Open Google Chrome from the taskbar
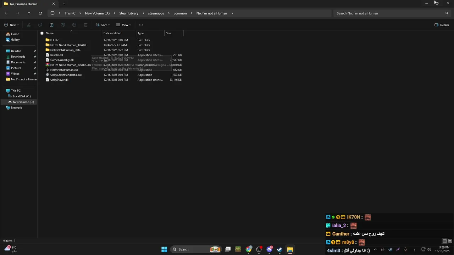This screenshot has width=454, height=255. (x=249, y=249)
